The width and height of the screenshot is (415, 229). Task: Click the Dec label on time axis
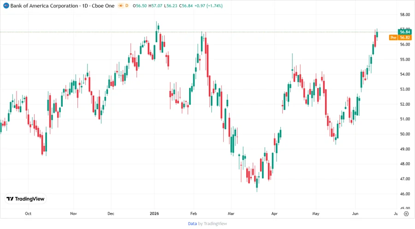tap(111, 214)
